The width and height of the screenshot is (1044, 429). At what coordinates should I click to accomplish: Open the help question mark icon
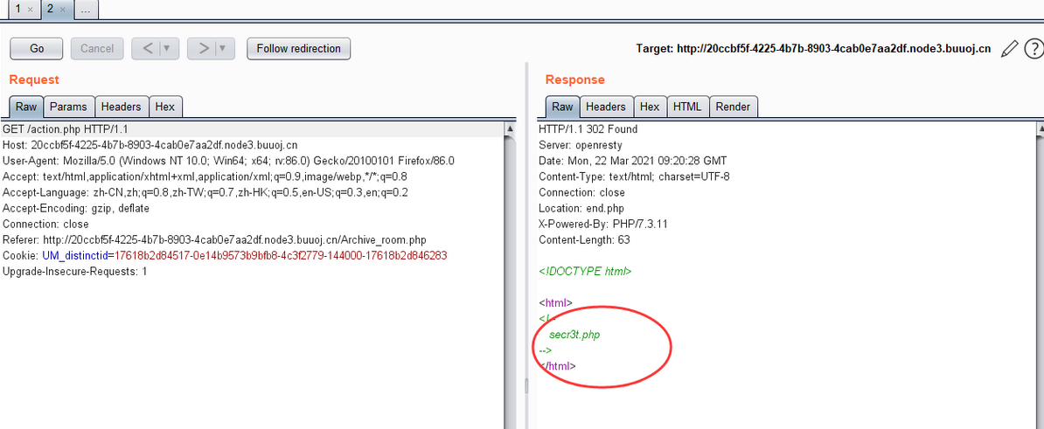[x=1033, y=49]
